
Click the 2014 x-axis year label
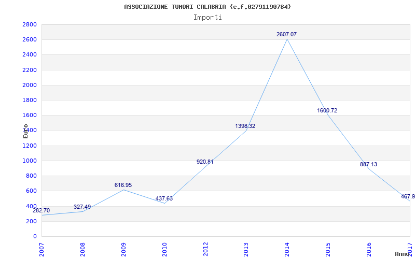[287, 250]
